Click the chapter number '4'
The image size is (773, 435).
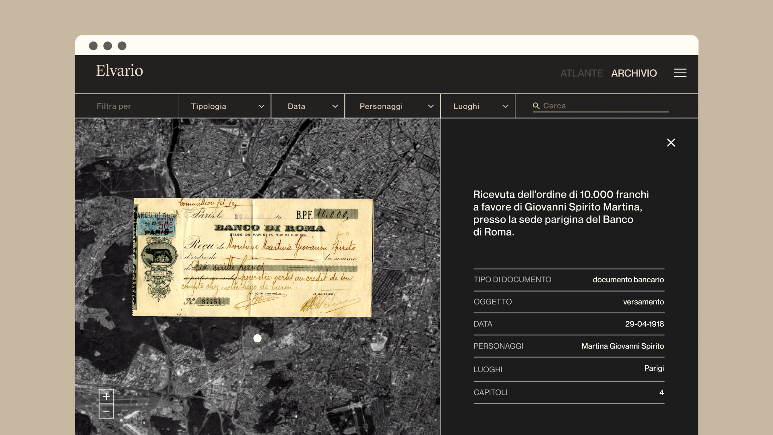pyautogui.click(x=661, y=392)
